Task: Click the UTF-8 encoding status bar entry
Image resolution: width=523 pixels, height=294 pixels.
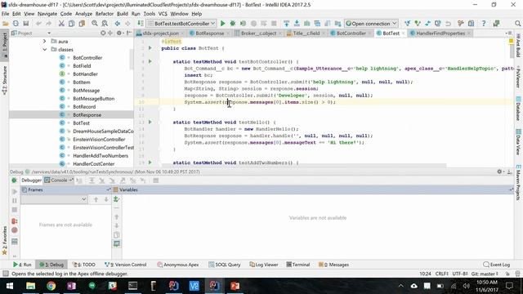Action: click(459, 274)
